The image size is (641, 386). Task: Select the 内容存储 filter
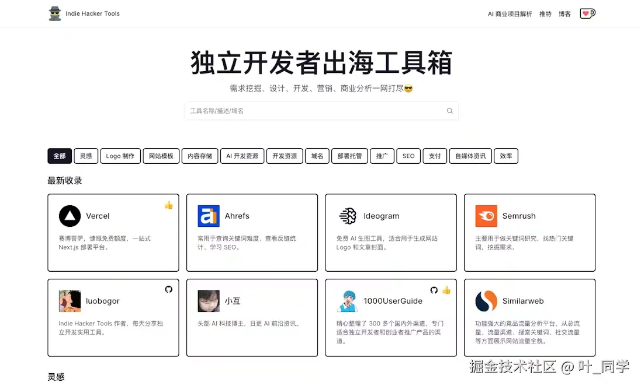pos(200,156)
